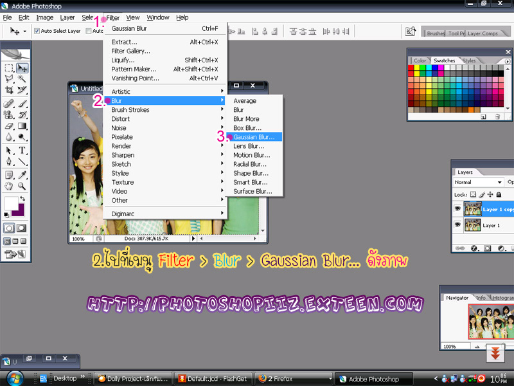
Task: Open the Image menu
Action: pos(44,17)
